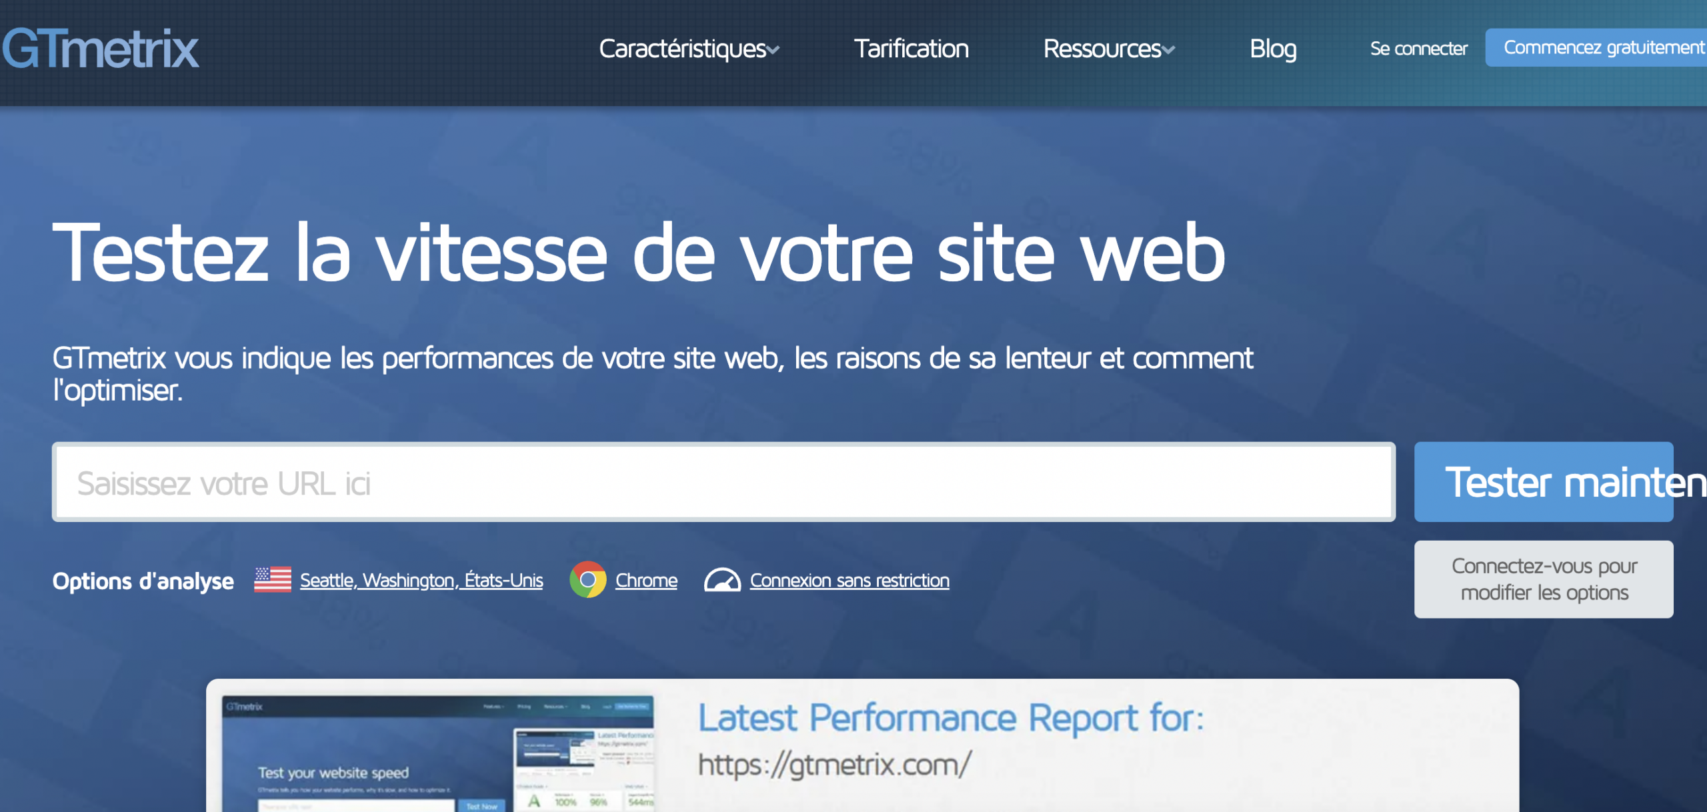Image resolution: width=1707 pixels, height=812 pixels.
Task: Click the United States flag icon
Action: tap(273, 580)
